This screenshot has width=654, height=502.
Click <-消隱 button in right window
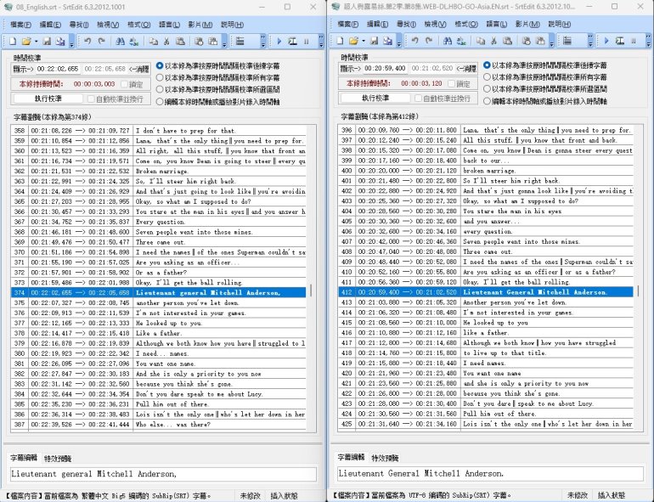click(466, 69)
